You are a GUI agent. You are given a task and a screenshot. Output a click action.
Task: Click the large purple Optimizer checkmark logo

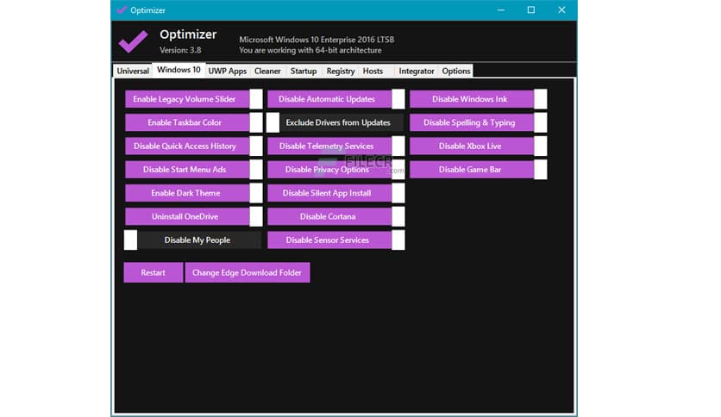click(134, 41)
